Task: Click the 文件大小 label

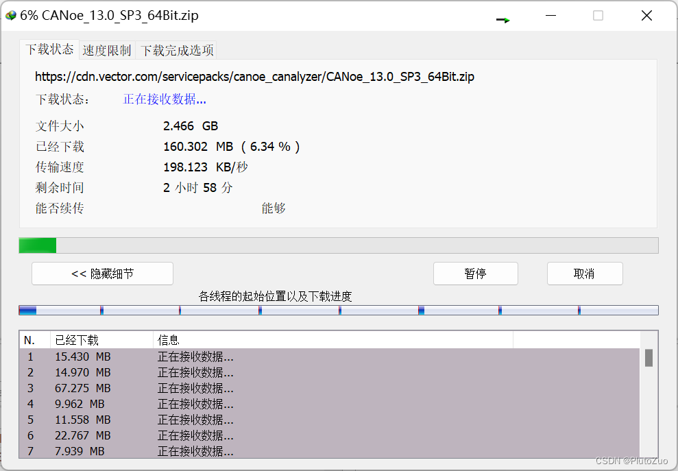Action: pos(60,126)
